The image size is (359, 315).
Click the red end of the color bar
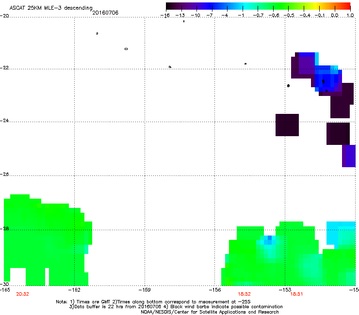tap(346, 6)
